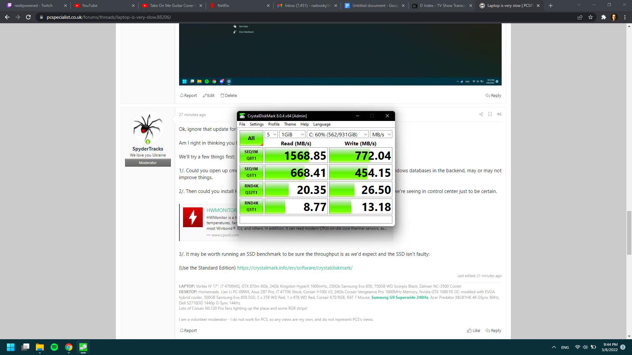This screenshot has width=632, height=355.
Task: Bookmark post #6 with bookmark icon
Action: click(490, 114)
